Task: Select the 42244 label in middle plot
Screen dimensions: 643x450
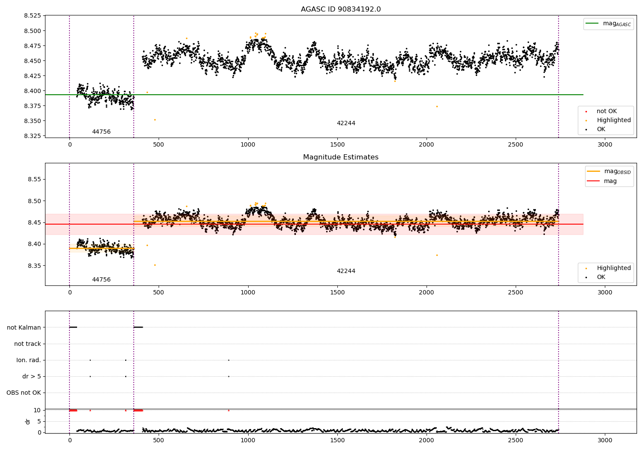Action: pos(346,271)
